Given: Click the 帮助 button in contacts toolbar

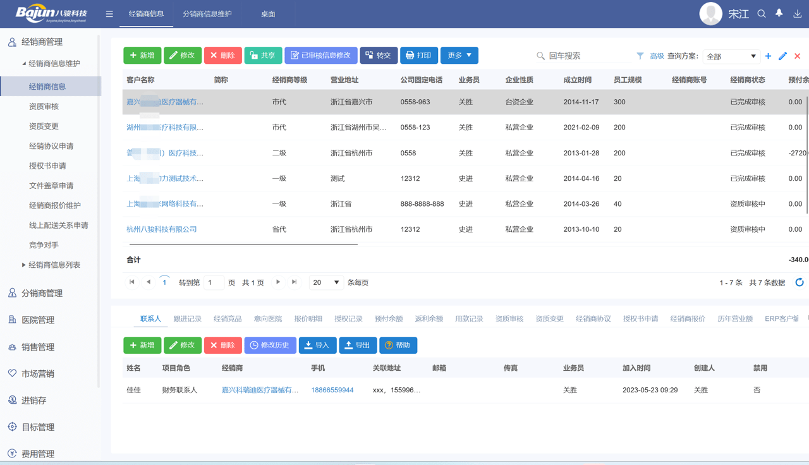Looking at the screenshot, I should coord(398,346).
